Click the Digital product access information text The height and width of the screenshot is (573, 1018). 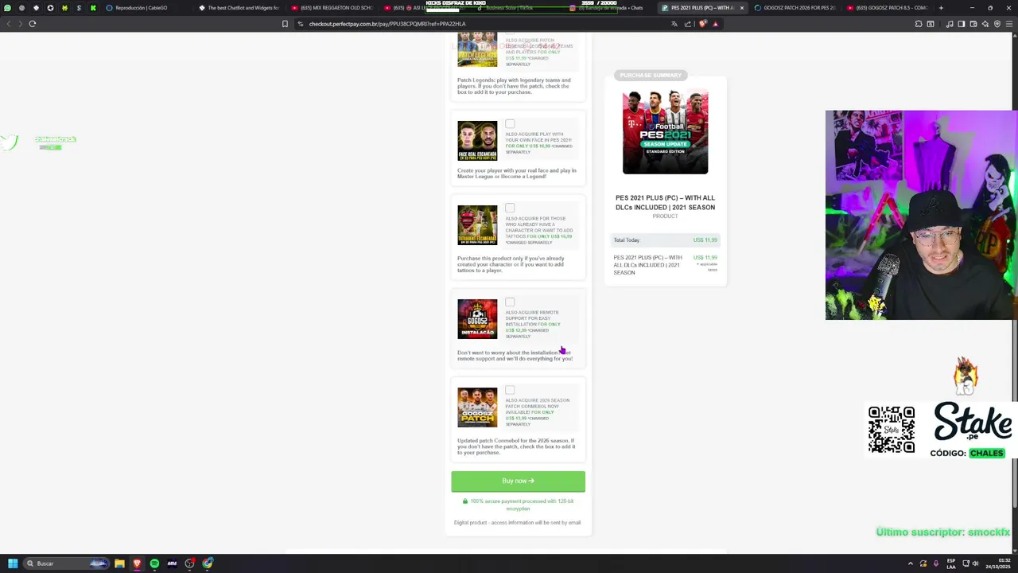click(517, 523)
